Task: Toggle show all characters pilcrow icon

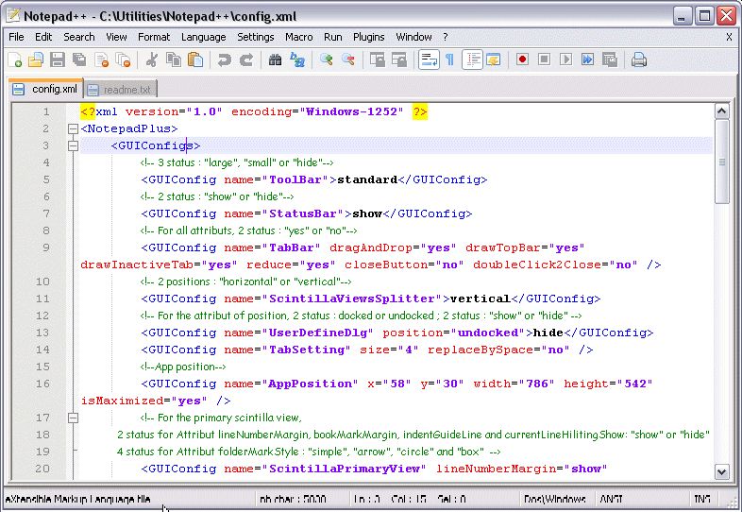Action: click(x=449, y=60)
